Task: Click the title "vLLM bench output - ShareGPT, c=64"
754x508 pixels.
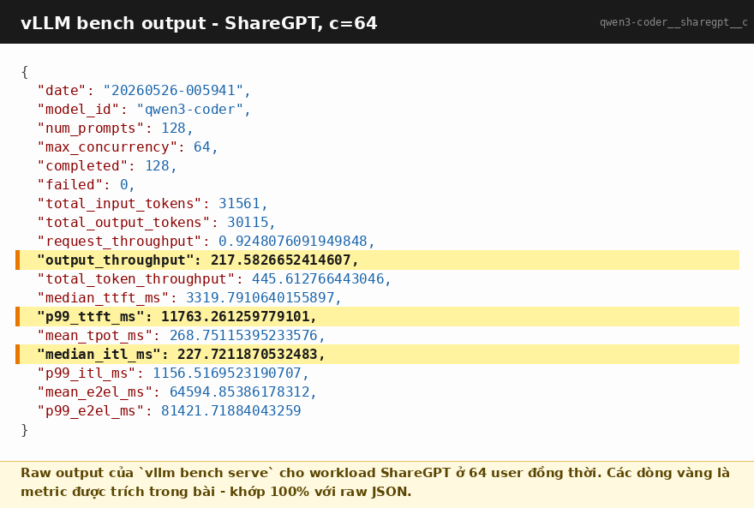Action: click(x=199, y=23)
